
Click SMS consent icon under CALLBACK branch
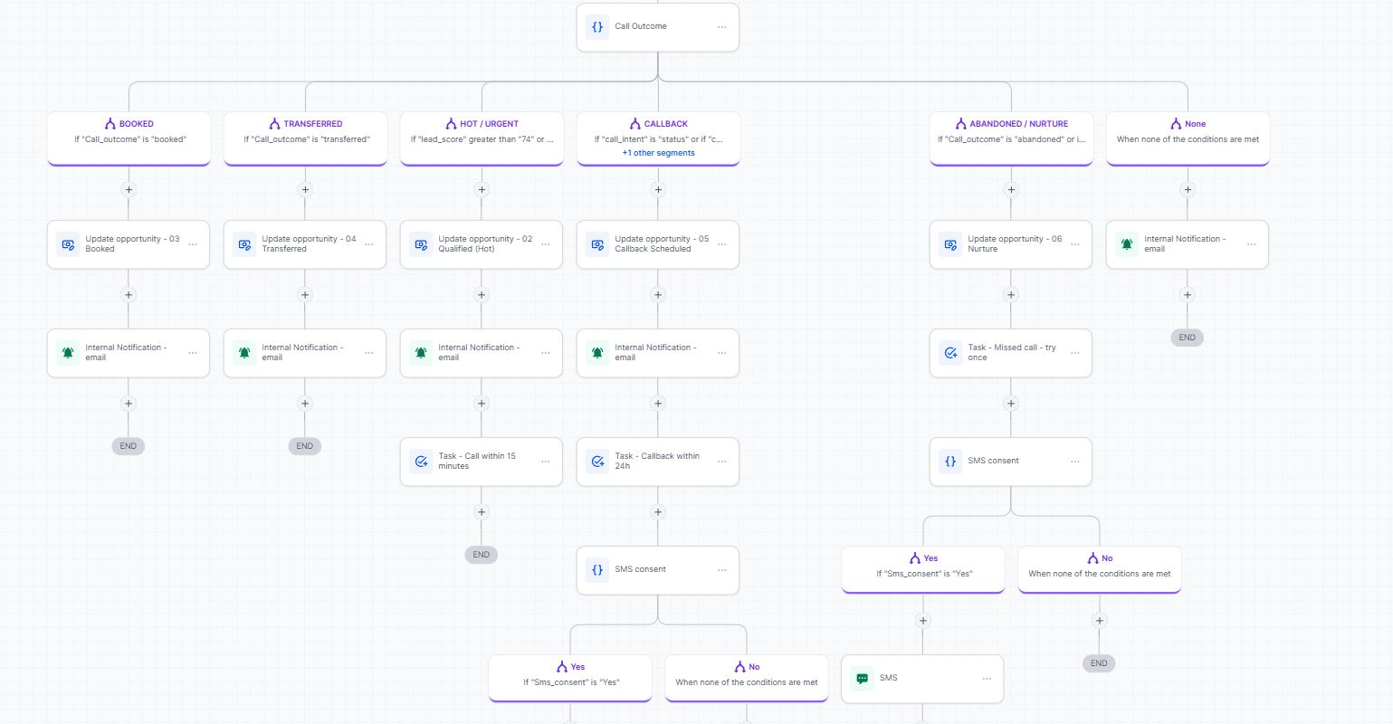coord(597,570)
